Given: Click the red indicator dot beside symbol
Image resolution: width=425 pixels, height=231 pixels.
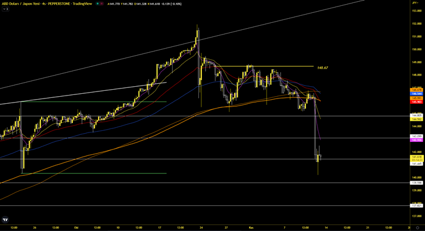Looking at the screenshot, I should pos(102,4).
